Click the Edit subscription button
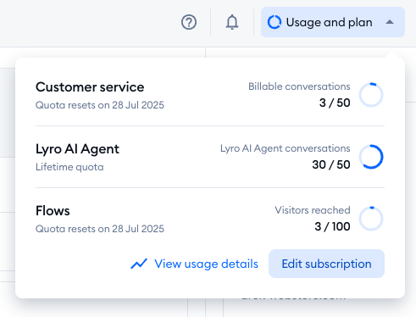 pos(326,264)
